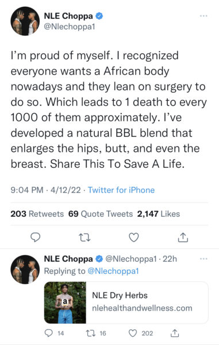This screenshot has height=345, width=219.
Task: Share the reply tweet with link card
Action: (175, 333)
